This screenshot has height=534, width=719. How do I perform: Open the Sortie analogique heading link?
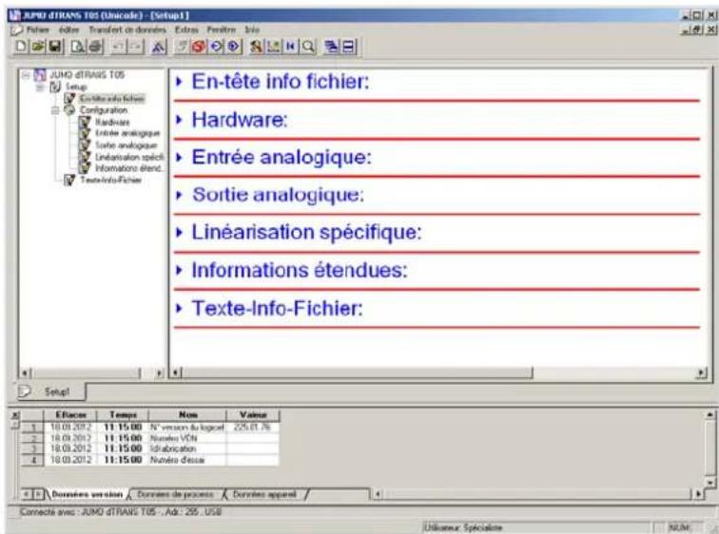coord(278,195)
